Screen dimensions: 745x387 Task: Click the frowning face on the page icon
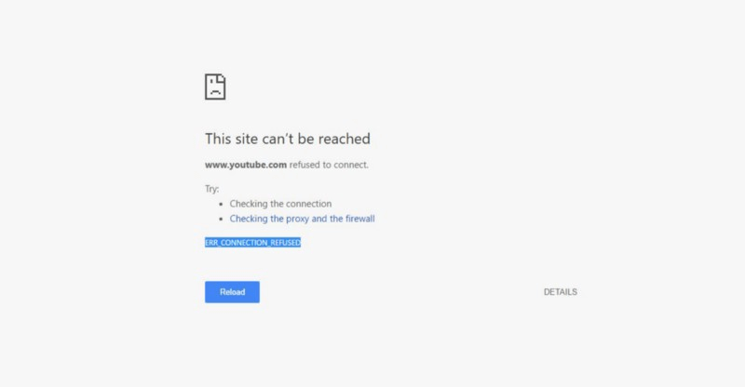[215, 89]
